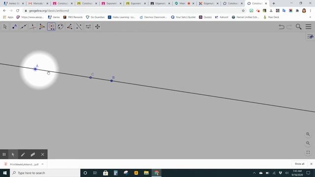This screenshot has height=177, width=315.
Task: Select the Circle with Center tool
Action: [51, 27]
